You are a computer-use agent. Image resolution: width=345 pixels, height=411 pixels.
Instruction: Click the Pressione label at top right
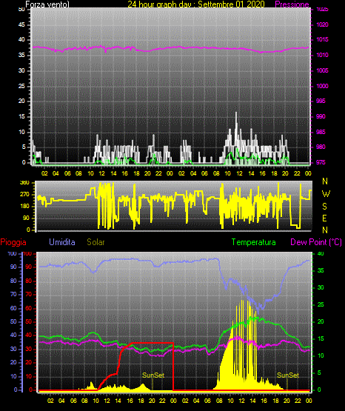(292, 4)
